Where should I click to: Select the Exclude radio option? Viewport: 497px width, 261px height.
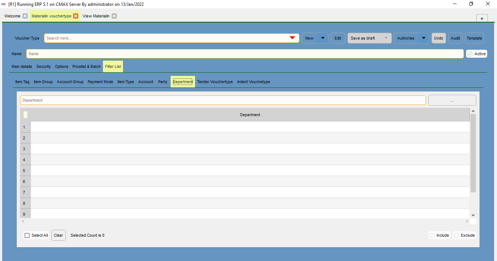coord(457,235)
